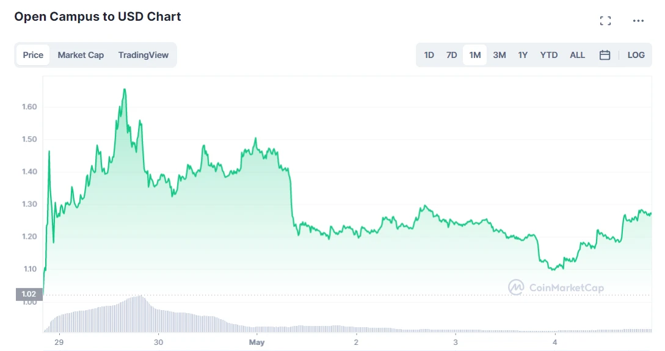This screenshot has width=665, height=351.
Task: Open the calendar date range picker
Action: [605, 55]
